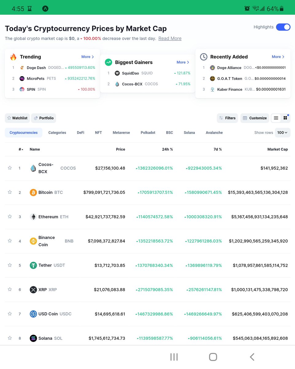Click the Binance Coin logo icon
This screenshot has width=295, height=369.
33,241
